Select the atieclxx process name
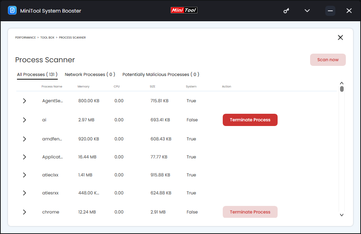 50,175
